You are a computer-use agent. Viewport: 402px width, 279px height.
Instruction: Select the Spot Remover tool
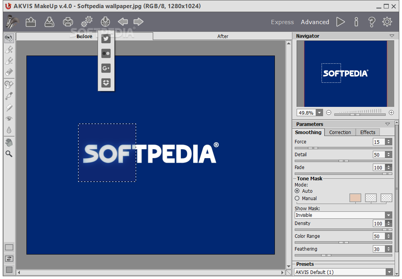coord(9,84)
